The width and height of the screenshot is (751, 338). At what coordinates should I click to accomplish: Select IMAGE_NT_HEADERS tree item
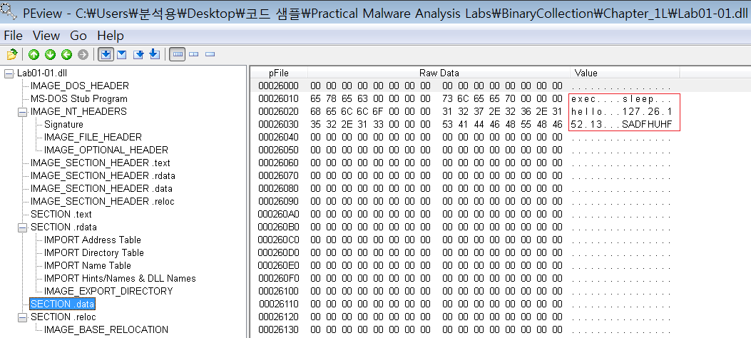tap(78, 111)
